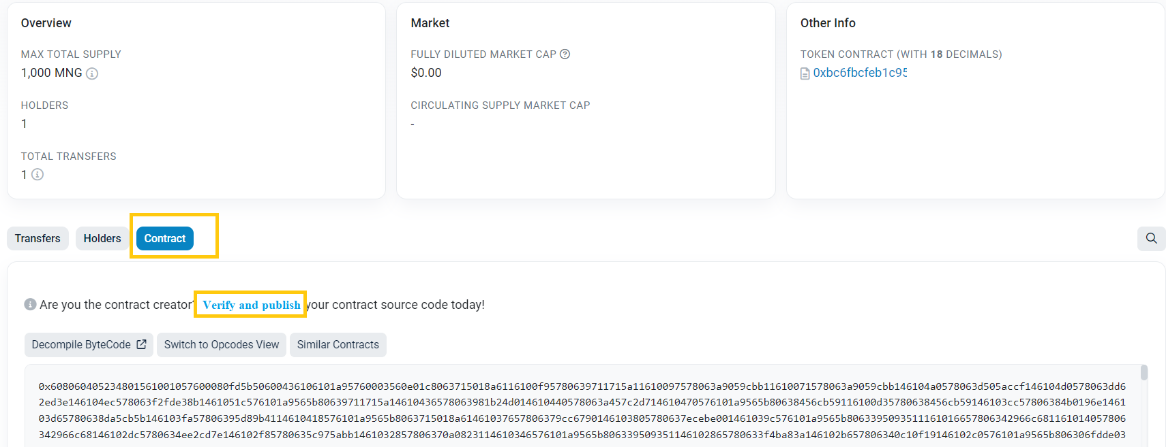The width and height of the screenshot is (1166, 447).
Task: Open the Holders tab
Action: click(x=102, y=238)
